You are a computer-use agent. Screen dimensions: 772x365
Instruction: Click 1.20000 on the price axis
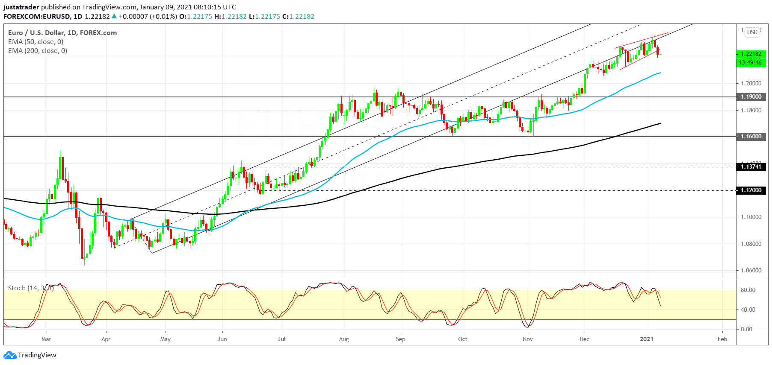751,83
